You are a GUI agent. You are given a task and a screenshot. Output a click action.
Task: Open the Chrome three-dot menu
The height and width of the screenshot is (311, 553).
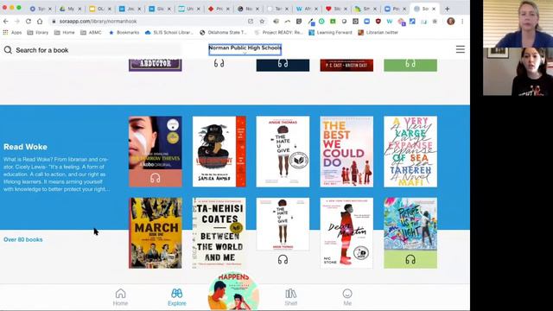coord(462,21)
